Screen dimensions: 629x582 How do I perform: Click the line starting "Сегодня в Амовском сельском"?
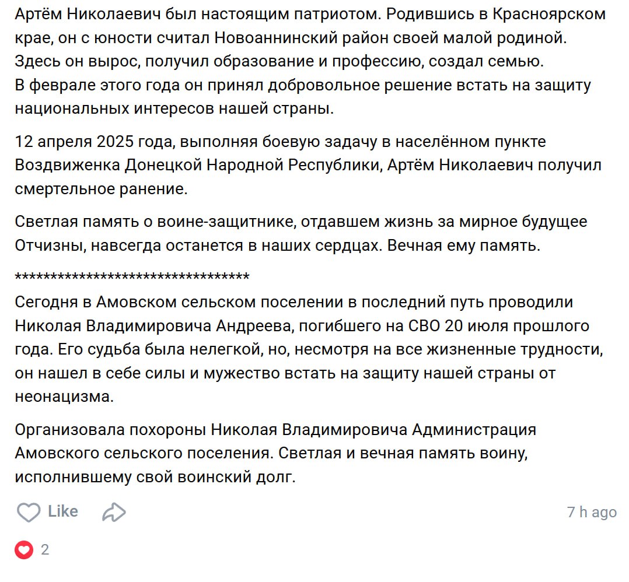pyautogui.click(x=294, y=302)
